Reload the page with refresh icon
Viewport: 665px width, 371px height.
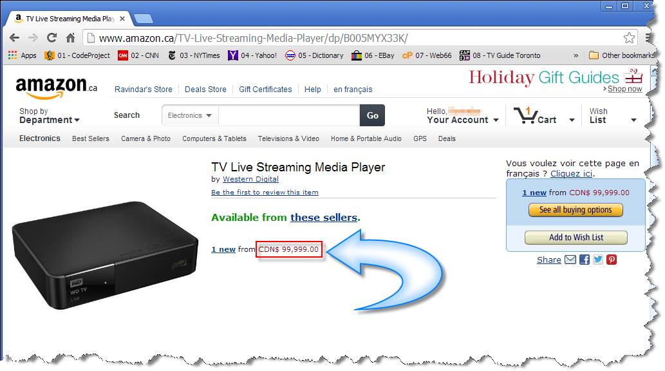coord(52,38)
